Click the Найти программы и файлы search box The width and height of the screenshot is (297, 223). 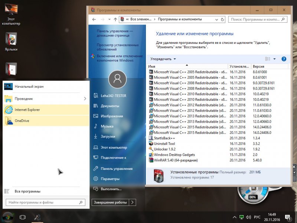[45, 202]
